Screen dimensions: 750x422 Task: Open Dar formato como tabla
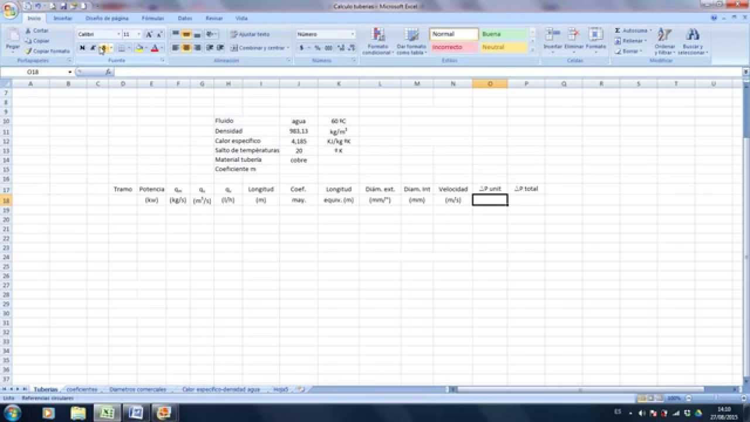point(412,42)
